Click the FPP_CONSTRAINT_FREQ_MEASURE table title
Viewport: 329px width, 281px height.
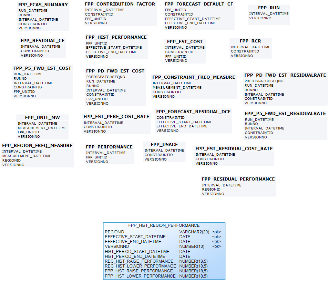click(194, 77)
